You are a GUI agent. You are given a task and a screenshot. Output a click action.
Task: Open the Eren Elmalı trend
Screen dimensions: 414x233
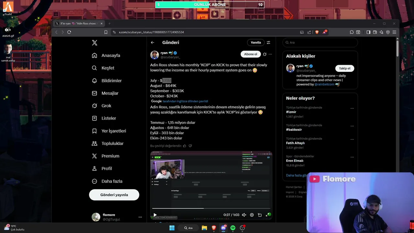[x=295, y=161]
